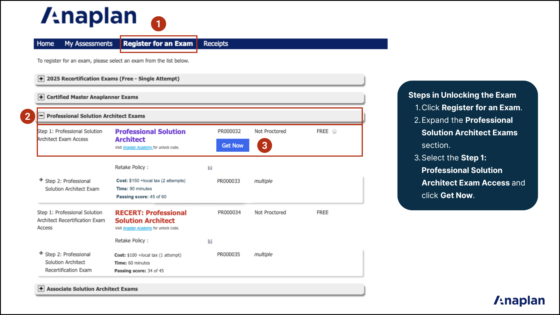Click exam code PR000033
Viewport: 560px width, 315px height.
coord(228,181)
